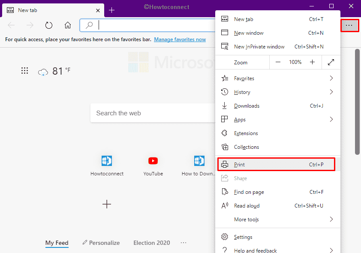Open the apps launcher grid icon
The image size is (361, 253).
click(24, 70)
